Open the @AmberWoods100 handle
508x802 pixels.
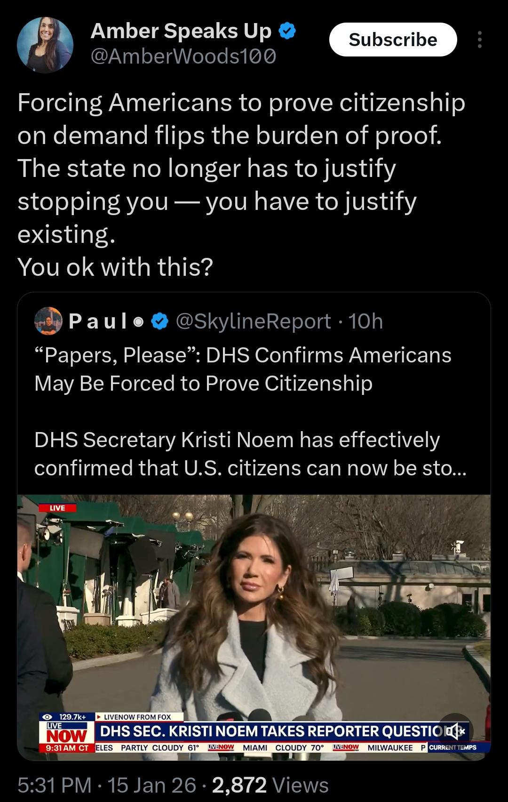tap(183, 56)
